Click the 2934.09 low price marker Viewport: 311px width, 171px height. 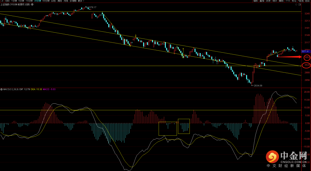click(x=257, y=85)
